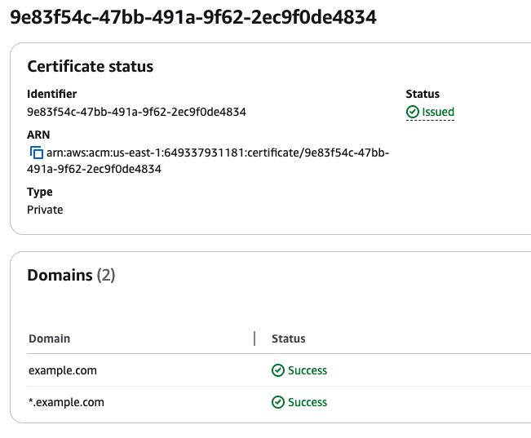Viewport: 531px width, 438px height.
Task: Click the success icon for *.example.com
Action: click(278, 402)
